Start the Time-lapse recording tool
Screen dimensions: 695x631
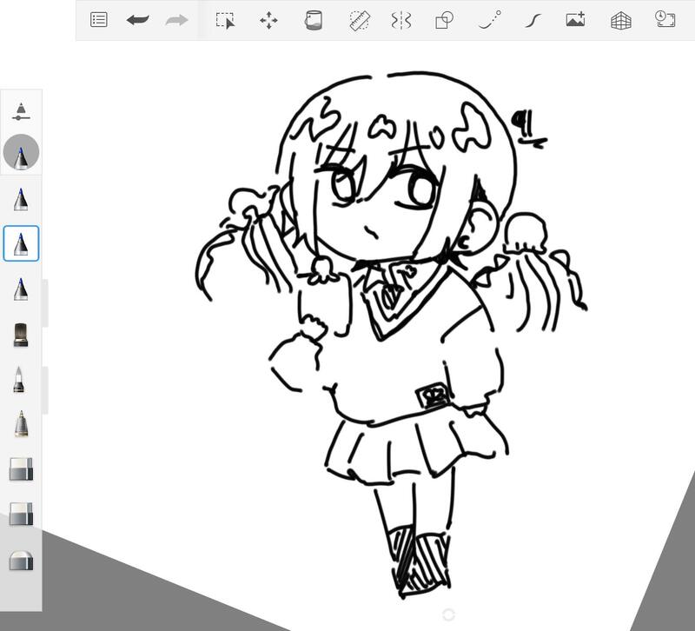665,19
